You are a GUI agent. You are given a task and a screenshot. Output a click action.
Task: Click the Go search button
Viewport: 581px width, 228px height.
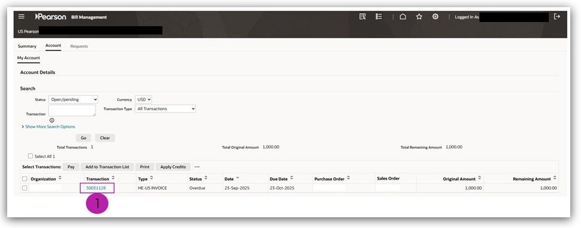84,138
